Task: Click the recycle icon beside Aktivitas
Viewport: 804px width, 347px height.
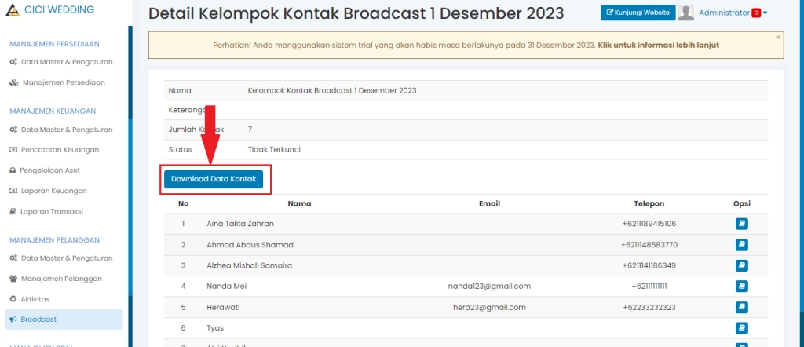Action: click(x=13, y=299)
